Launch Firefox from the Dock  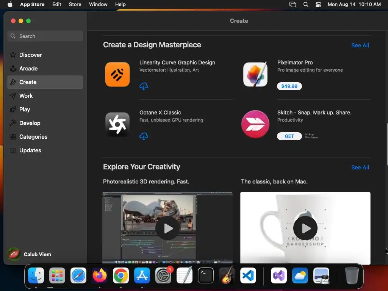(x=100, y=275)
